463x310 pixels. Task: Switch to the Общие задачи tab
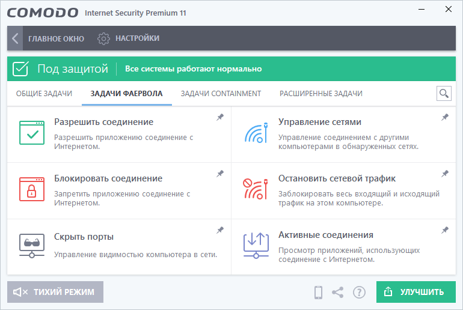[x=44, y=94]
